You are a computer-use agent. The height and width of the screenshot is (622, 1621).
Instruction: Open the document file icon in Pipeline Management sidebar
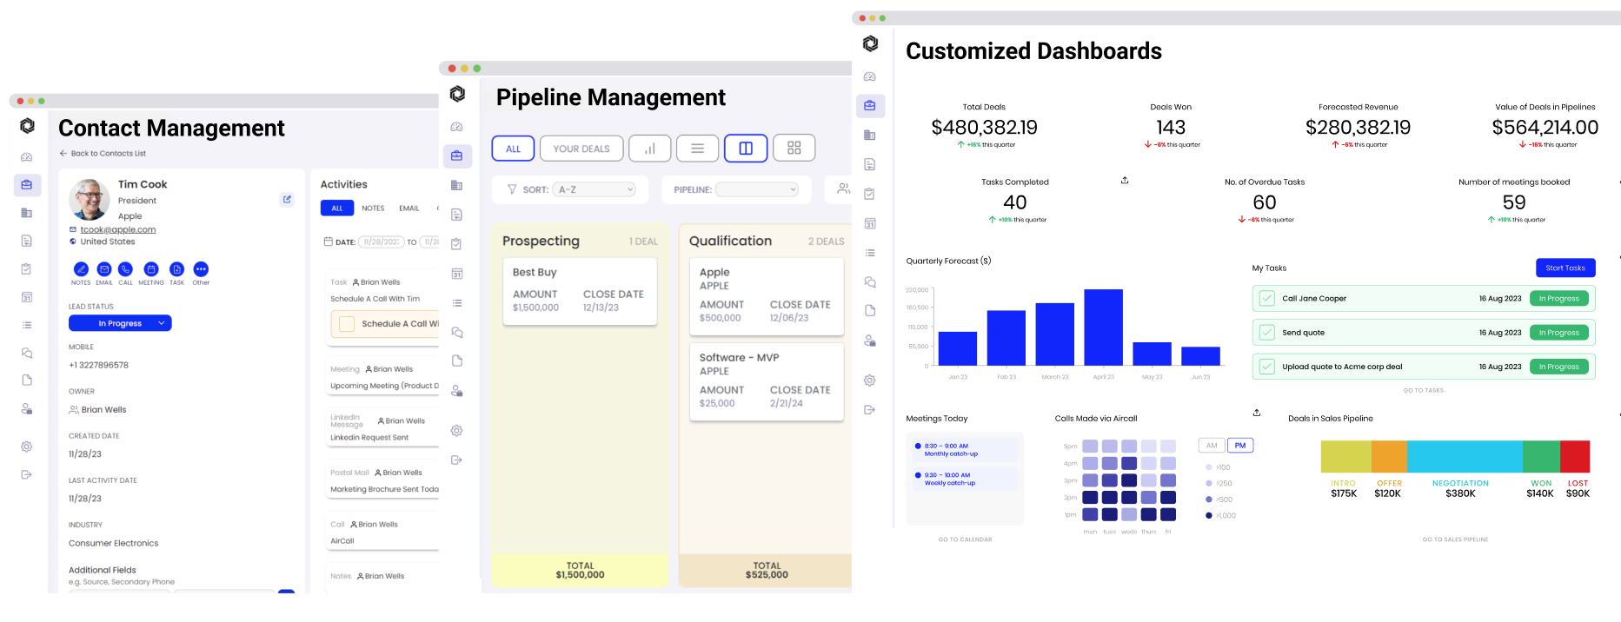coord(457,361)
